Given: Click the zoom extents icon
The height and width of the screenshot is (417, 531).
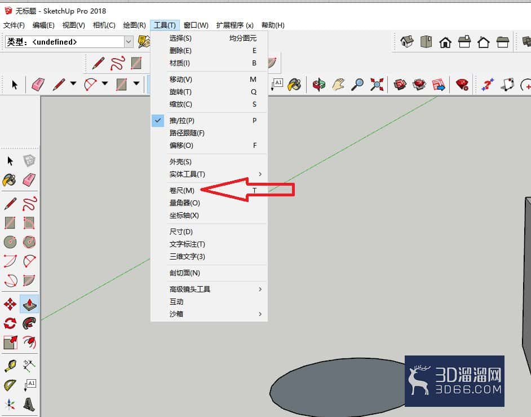Looking at the screenshot, I should pos(377,85).
